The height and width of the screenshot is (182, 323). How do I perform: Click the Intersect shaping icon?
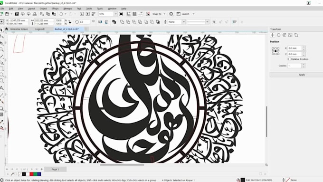pyautogui.click(x=134, y=22)
